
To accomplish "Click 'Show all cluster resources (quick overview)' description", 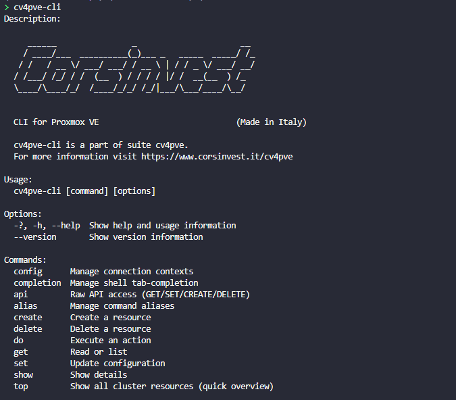I will click(172, 386).
